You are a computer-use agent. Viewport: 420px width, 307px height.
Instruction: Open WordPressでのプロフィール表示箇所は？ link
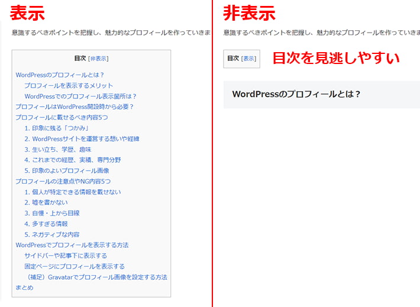80,97
